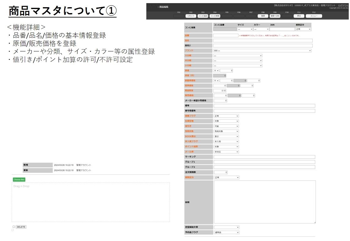Click the 登録→JAN button
Image resolution: width=350 pixels, height=241 pixels.
[275, 16]
